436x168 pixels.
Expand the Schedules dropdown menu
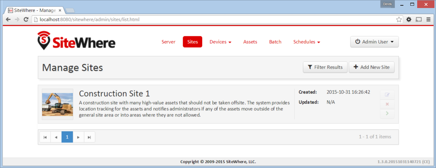(x=307, y=42)
